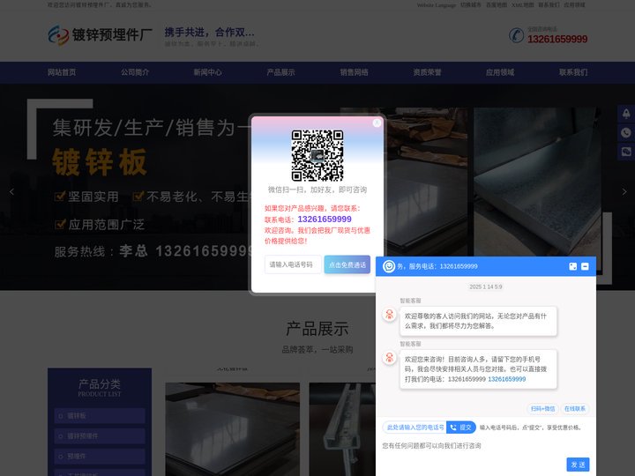The width and height of the screenshot is (635, 476).
Task: Open 网站首页 in the navigation bar
Action: 62,72
